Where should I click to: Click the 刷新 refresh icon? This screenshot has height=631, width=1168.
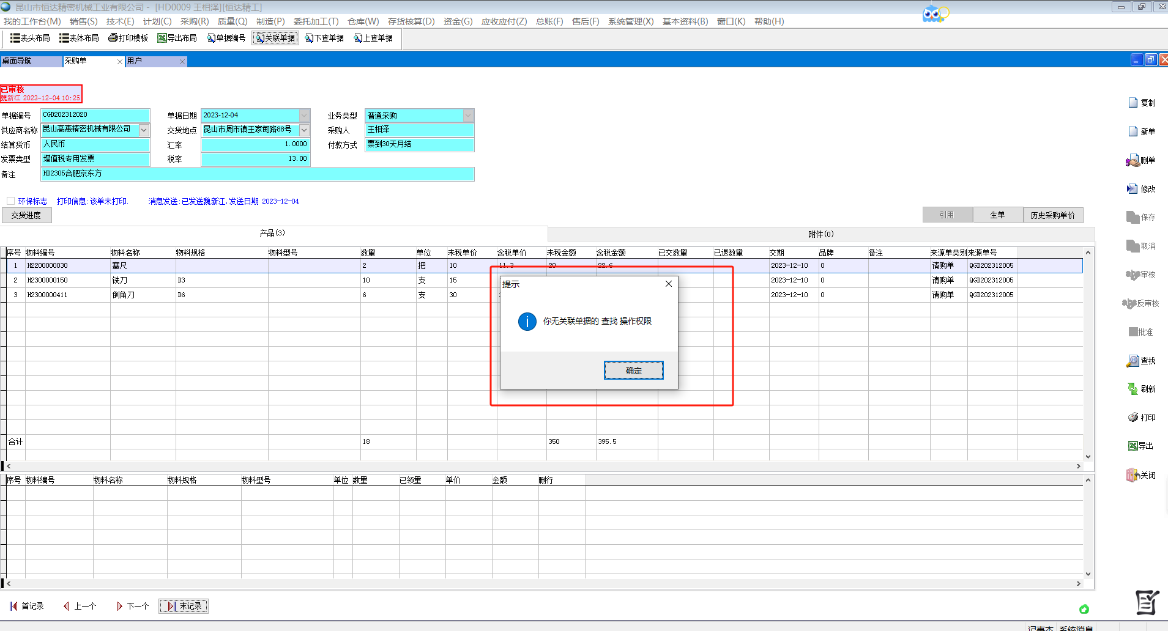(1133, 389)
